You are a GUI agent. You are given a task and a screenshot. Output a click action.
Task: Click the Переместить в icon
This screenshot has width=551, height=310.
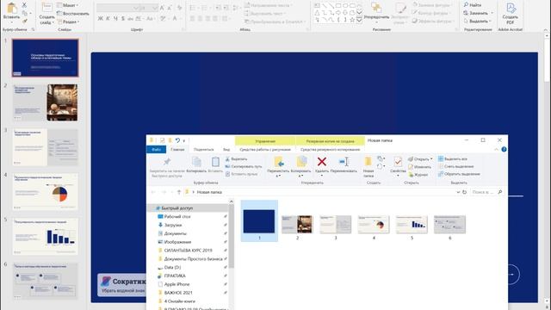click(279, 162)
